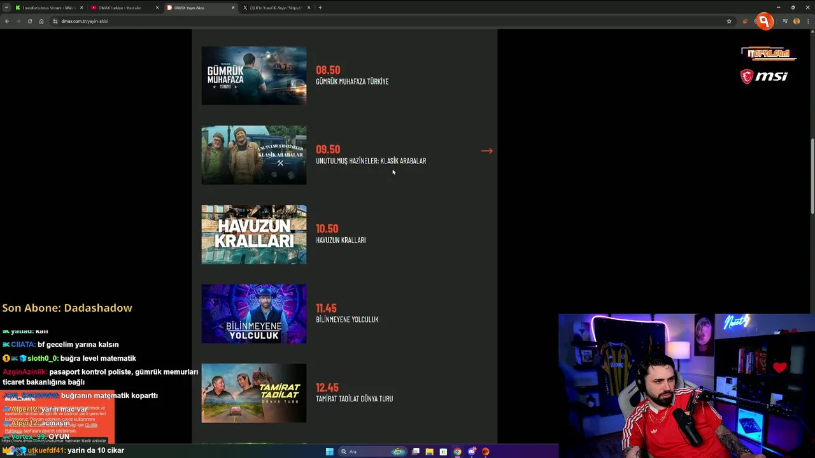Image resolution: width=815 pixels, height=458 pixels.
Task: Click the 12.45 time label
Action: (327, 387)
